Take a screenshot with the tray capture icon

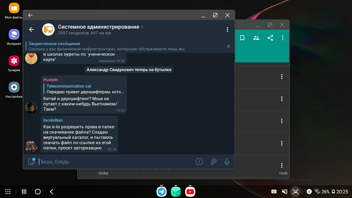click(x=296, y=192)
